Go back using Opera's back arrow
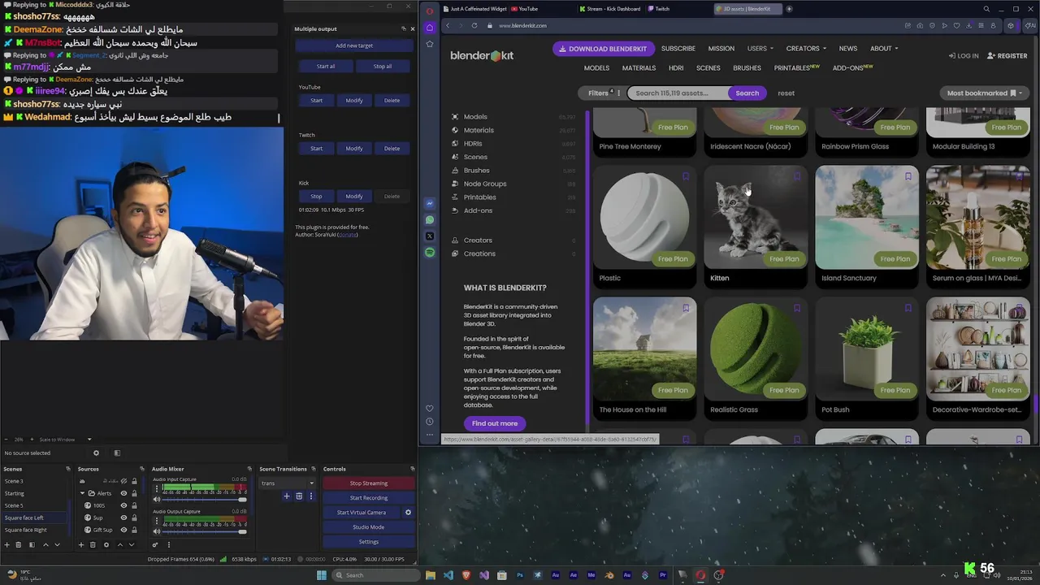The height and width of the screenshot is (585, 1040). click(448, 25)
